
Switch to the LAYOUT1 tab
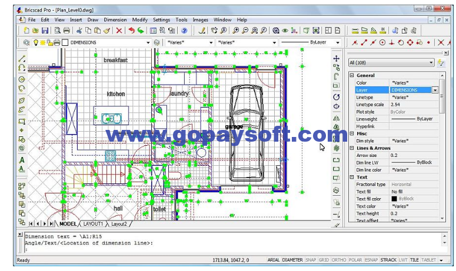pyautogui.click(x=93, y=224)
